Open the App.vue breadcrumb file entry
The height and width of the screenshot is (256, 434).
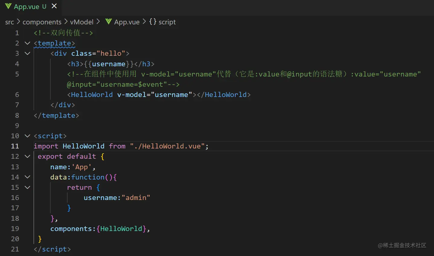[127, 22]
